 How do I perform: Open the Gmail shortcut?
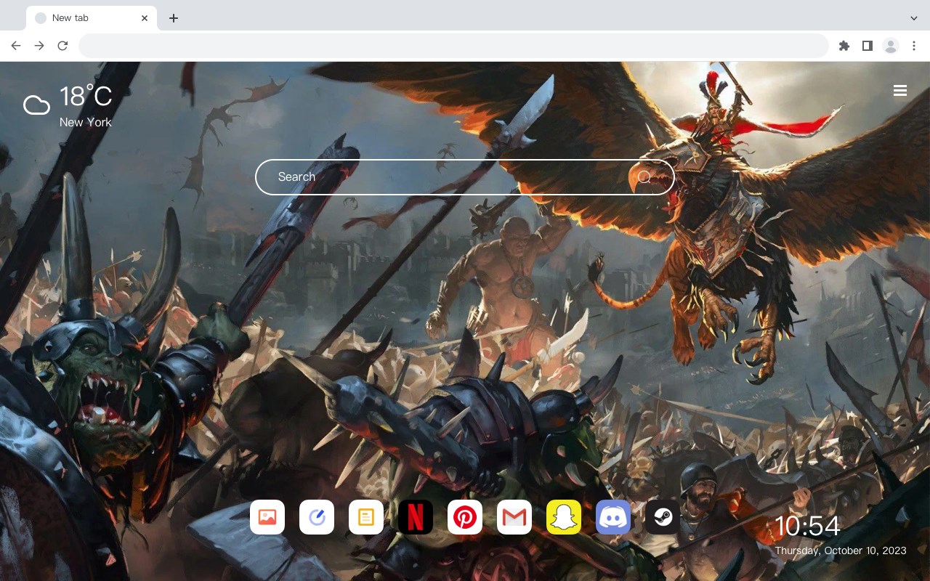tap(514, 517)
